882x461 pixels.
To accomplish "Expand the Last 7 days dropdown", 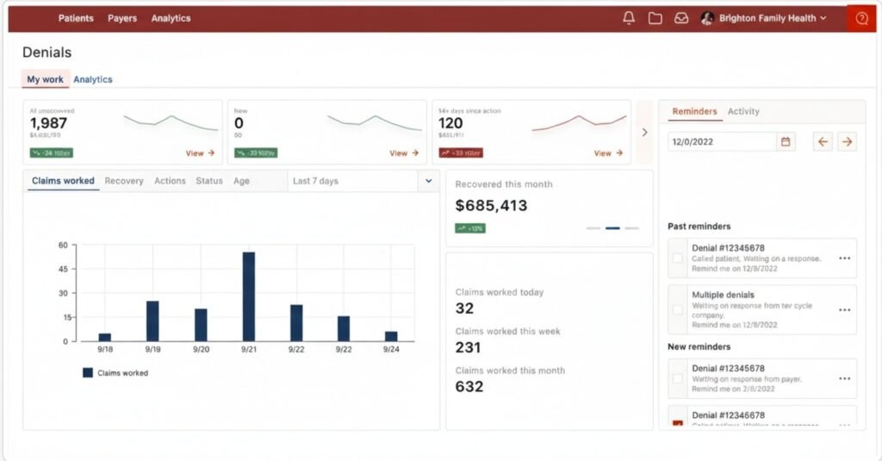I will pyautogui.click(x=429, y=181).
